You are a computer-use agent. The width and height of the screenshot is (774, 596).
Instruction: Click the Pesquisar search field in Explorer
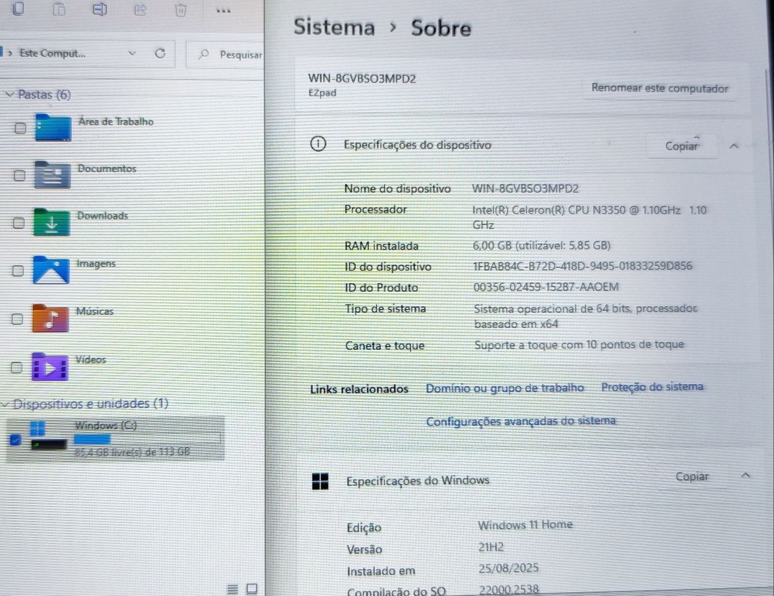(x=225, y=54)
